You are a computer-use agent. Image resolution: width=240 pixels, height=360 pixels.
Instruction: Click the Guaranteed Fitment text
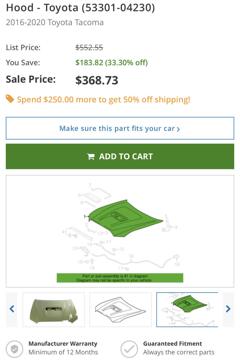point(173,344)
